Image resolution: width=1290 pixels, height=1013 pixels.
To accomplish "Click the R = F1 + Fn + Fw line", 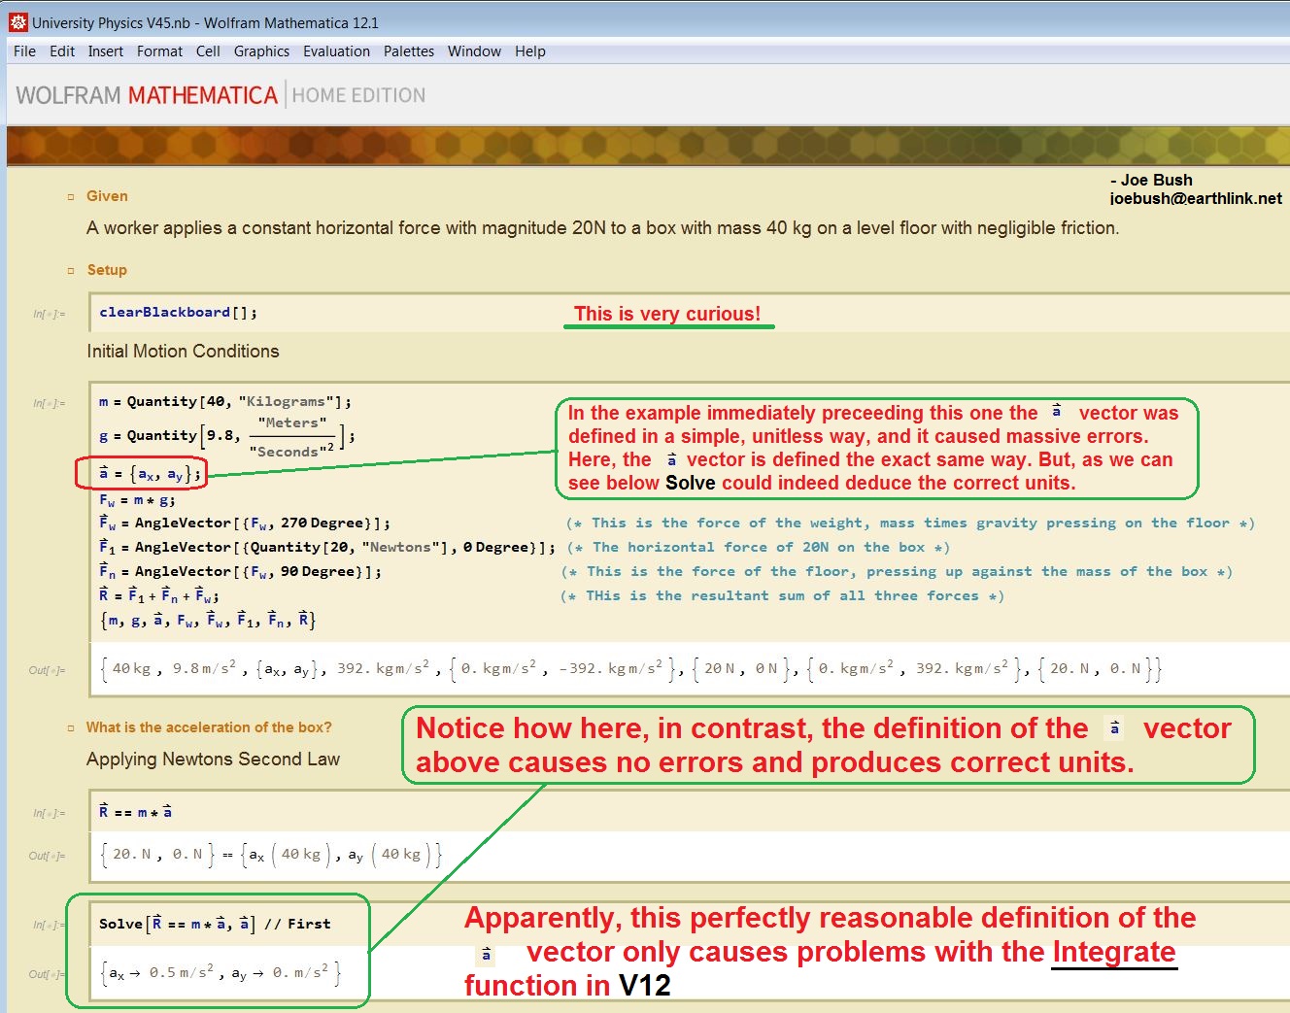I will coord(158,595).
